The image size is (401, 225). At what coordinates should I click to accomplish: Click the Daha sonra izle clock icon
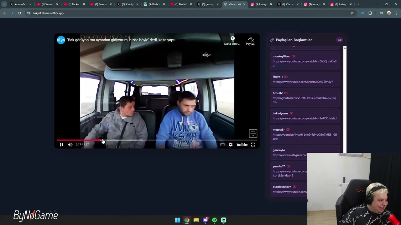(x=232, y=38)
